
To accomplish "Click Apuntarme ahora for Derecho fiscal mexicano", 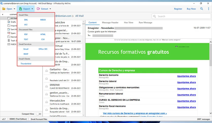I will click(x=186, y=107).
